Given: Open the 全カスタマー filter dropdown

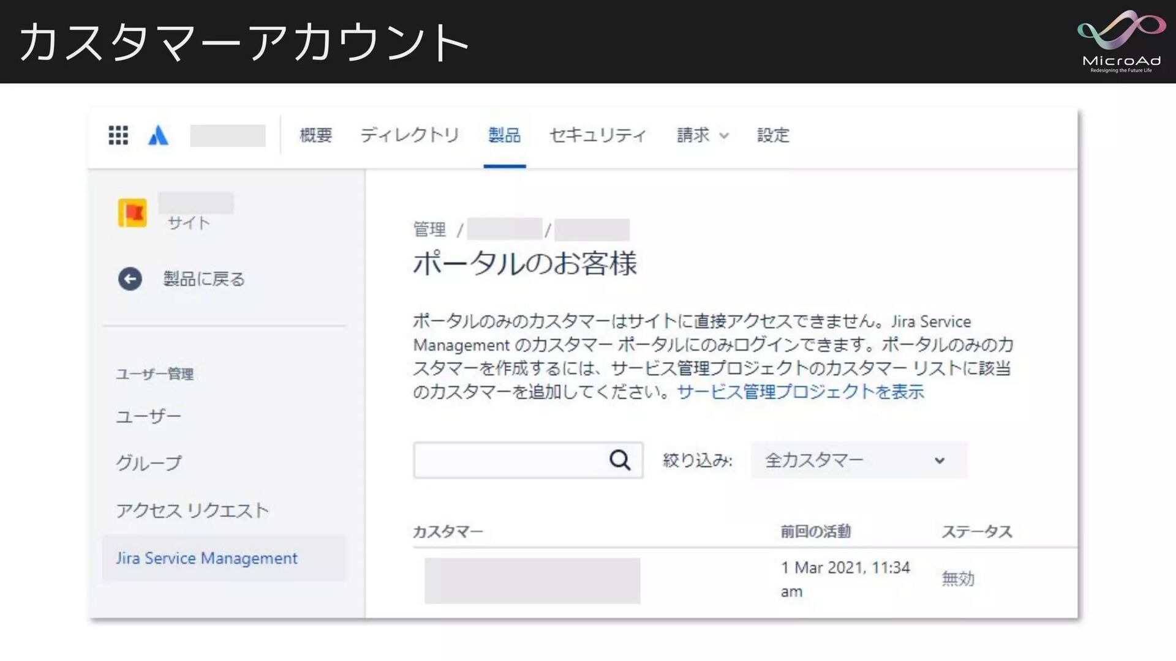Looking at the screenshot, I should pos(858,460).
